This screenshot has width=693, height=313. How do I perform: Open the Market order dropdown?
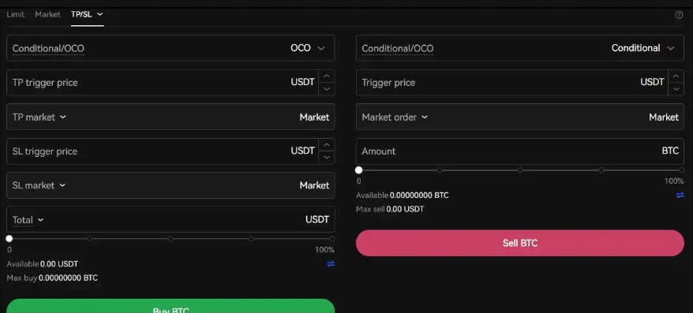395,117
